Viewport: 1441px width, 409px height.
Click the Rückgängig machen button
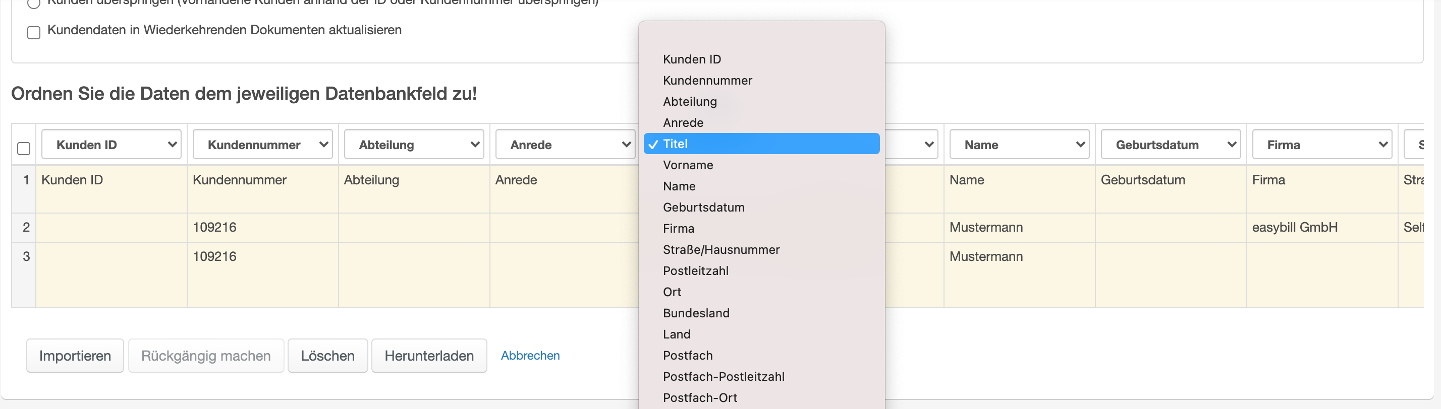(206, 356)
